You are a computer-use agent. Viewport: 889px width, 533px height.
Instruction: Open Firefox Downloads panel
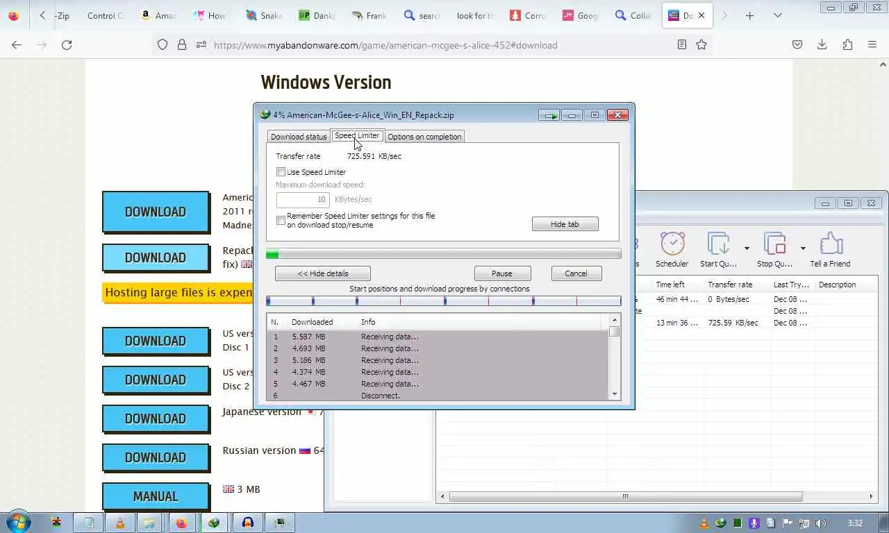822,45
